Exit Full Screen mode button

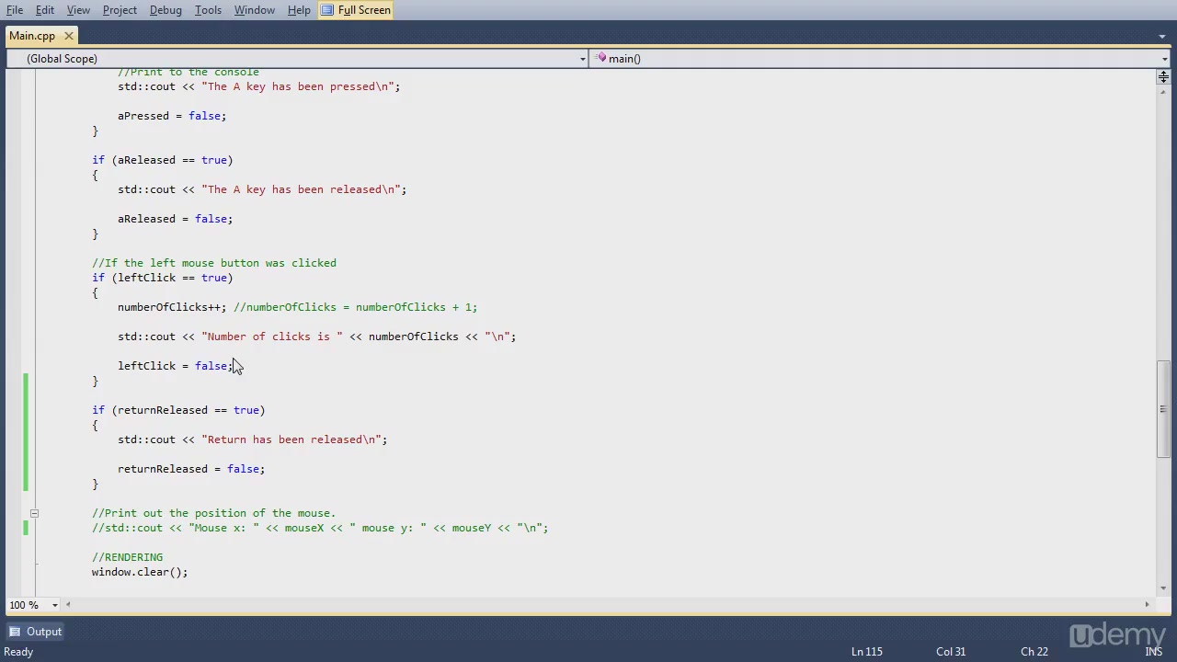click(x=356, y=10)
